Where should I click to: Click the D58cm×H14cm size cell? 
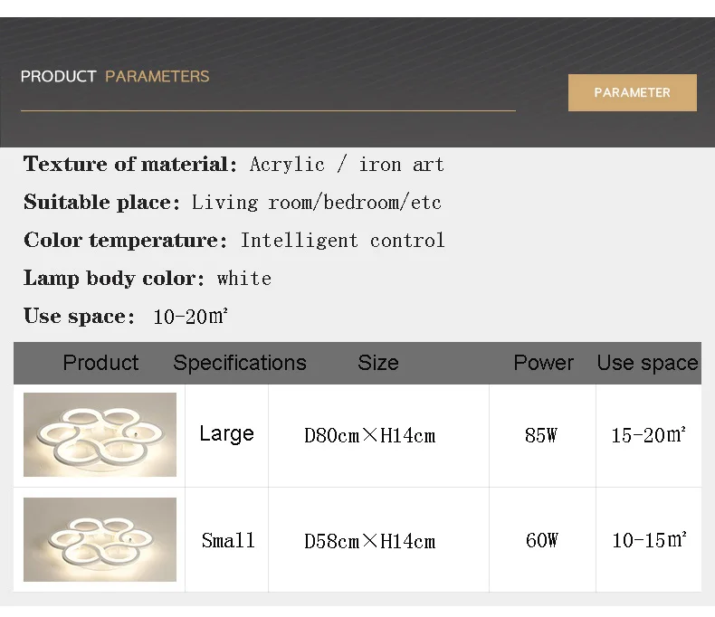[x=369, y=542]
